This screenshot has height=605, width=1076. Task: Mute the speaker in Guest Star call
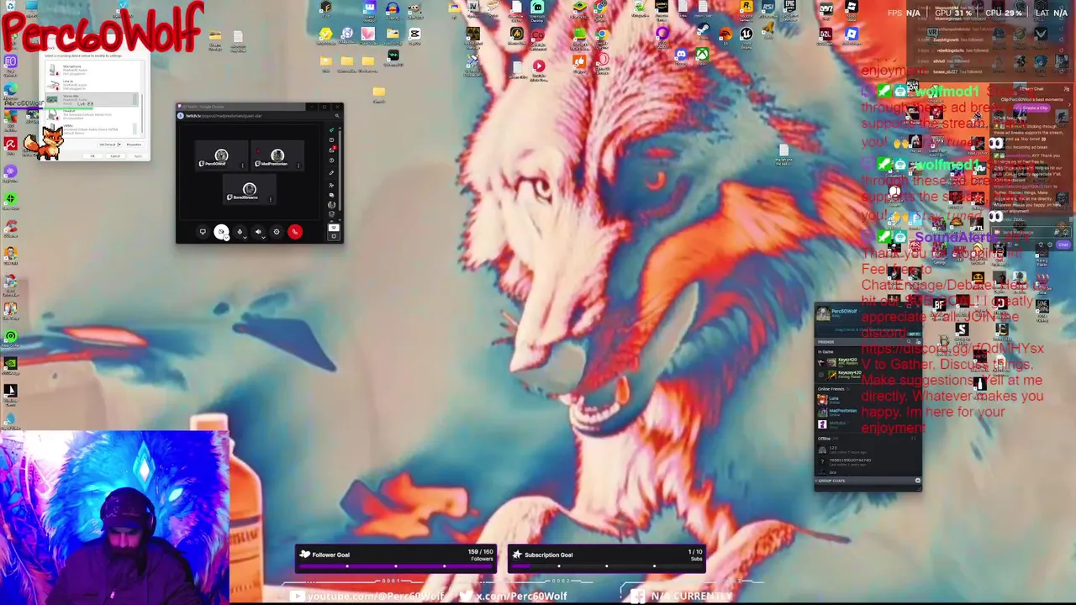pyautogui.click(x=258, y=232)
